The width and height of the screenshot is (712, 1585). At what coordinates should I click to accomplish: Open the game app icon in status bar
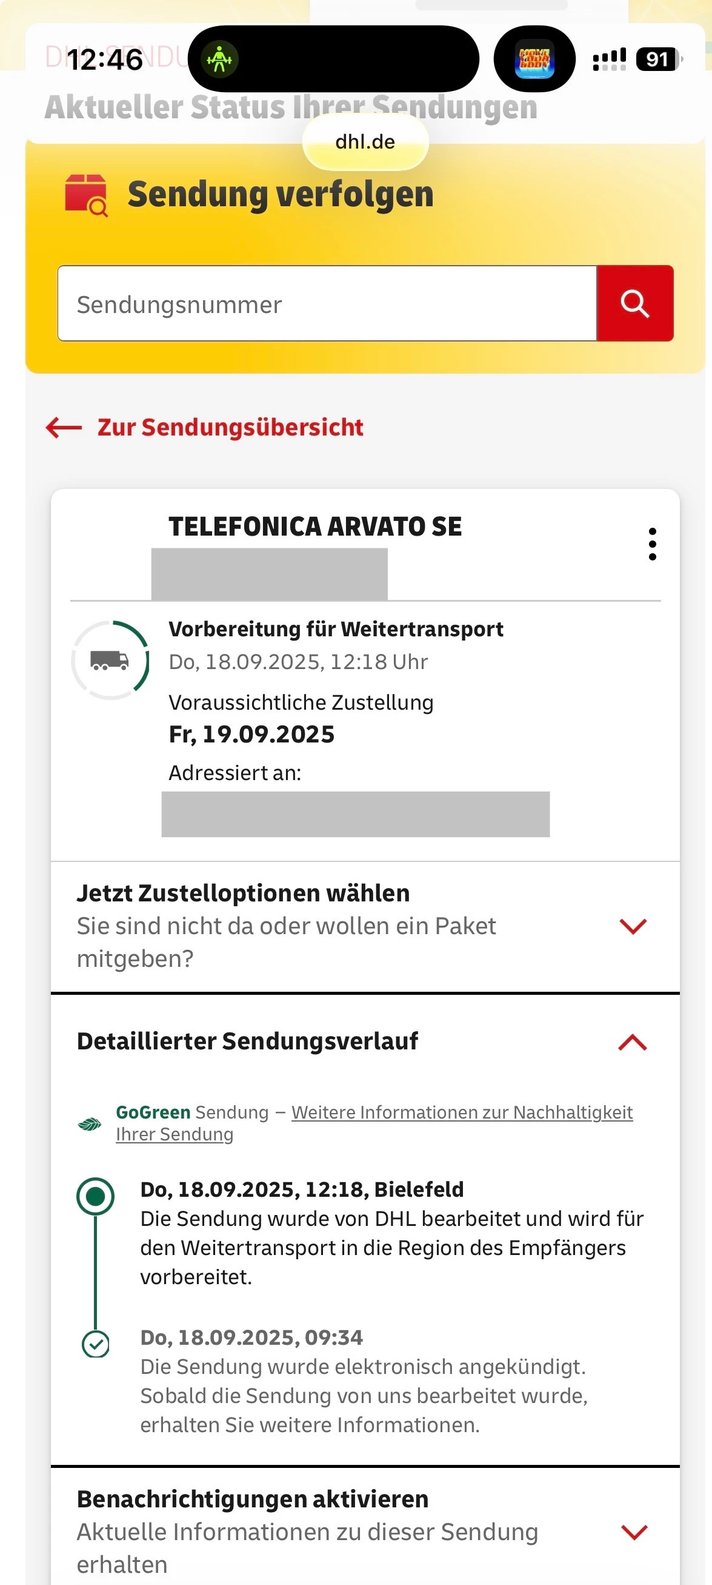(534, 59)
